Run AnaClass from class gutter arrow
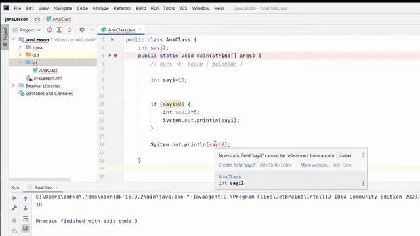Screen dimensions: 420x236 tap(112, 39)
